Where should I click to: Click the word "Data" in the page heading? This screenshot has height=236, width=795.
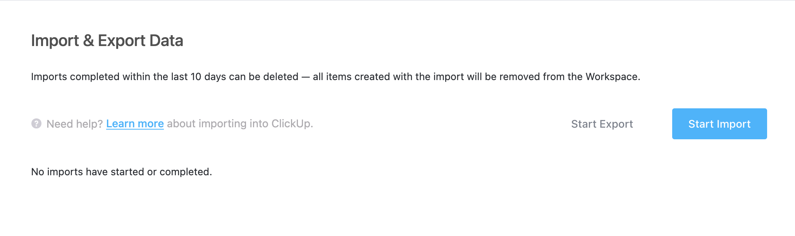166,41
